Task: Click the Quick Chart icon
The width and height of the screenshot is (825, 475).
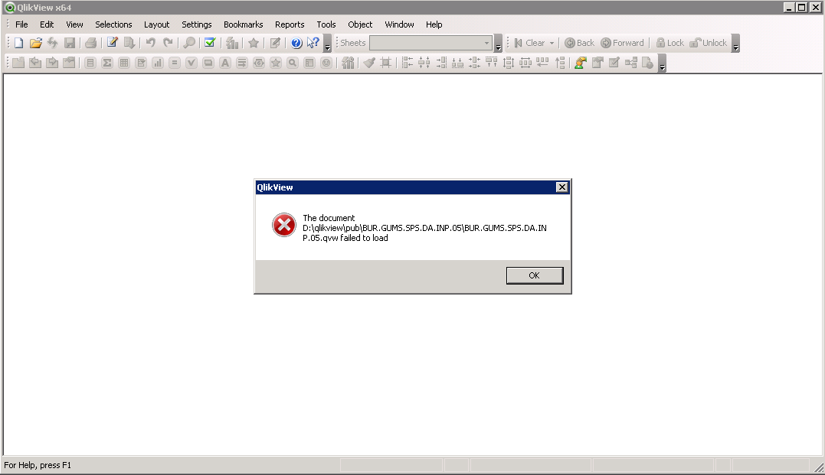Action: pyautogui.click(x=232, y=43)
